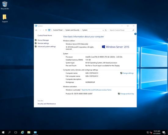Click Change product key

coord(127,94)
